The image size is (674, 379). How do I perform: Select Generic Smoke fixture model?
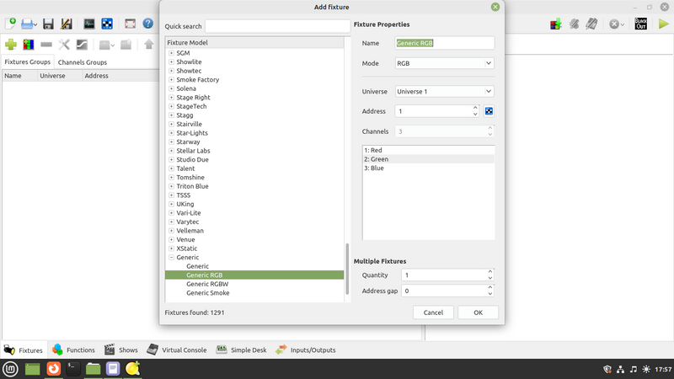(207, 293)
